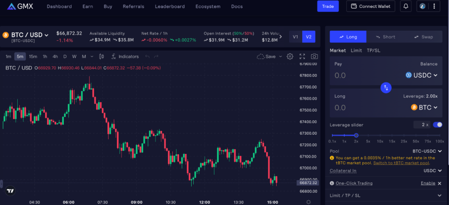Click the leverage 2 x value box

422,125
